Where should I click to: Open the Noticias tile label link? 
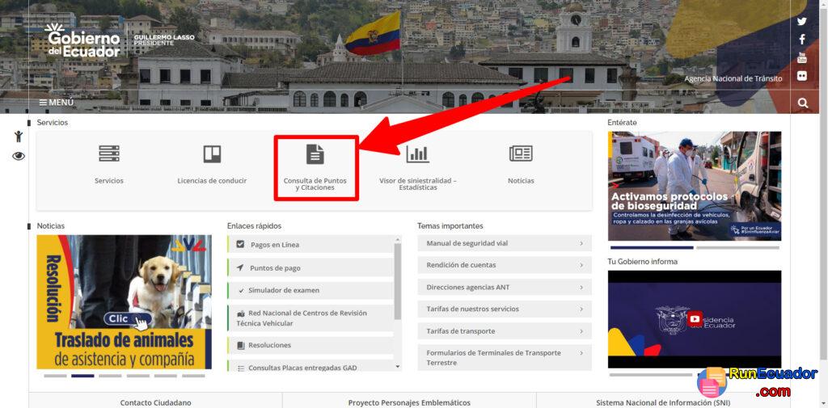[521, 180]
